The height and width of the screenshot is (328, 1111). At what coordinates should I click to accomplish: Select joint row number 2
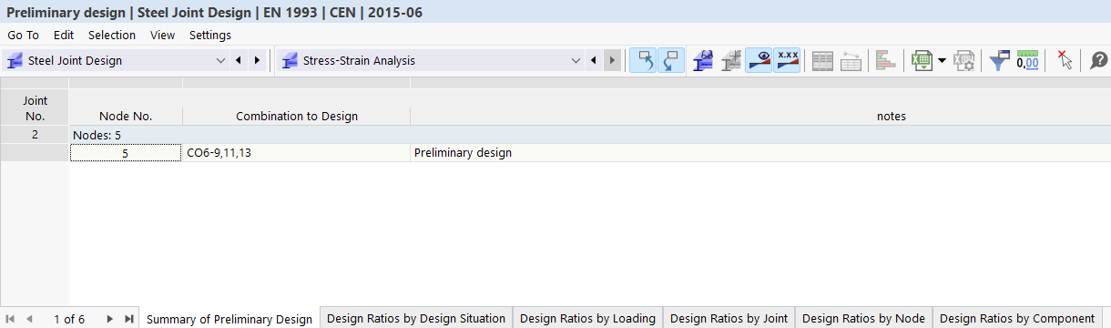(x=35, y=135)
